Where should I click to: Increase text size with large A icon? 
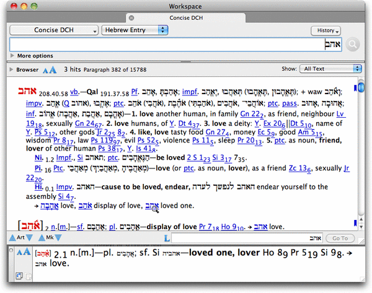(x=54, y=69)
